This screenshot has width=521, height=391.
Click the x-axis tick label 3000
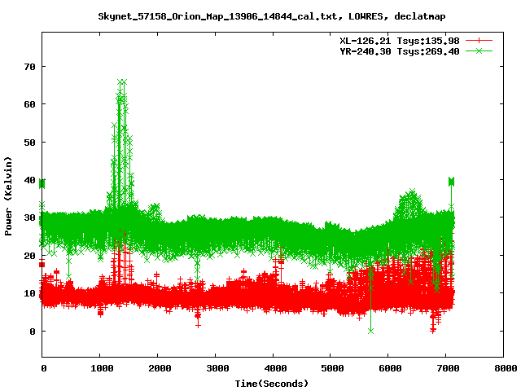tap(217, 368)
